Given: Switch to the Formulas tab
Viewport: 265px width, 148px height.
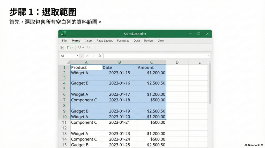Looking at the screenshot, I should tap(123, 41).
